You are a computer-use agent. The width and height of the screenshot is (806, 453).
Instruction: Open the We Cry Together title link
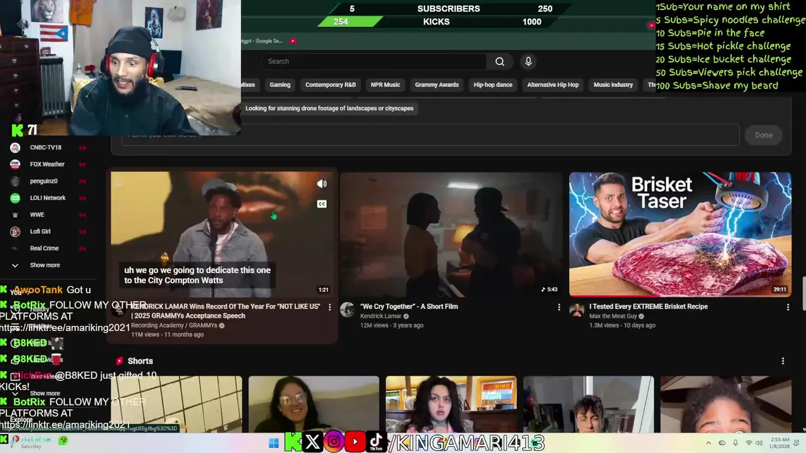(409, 306)
